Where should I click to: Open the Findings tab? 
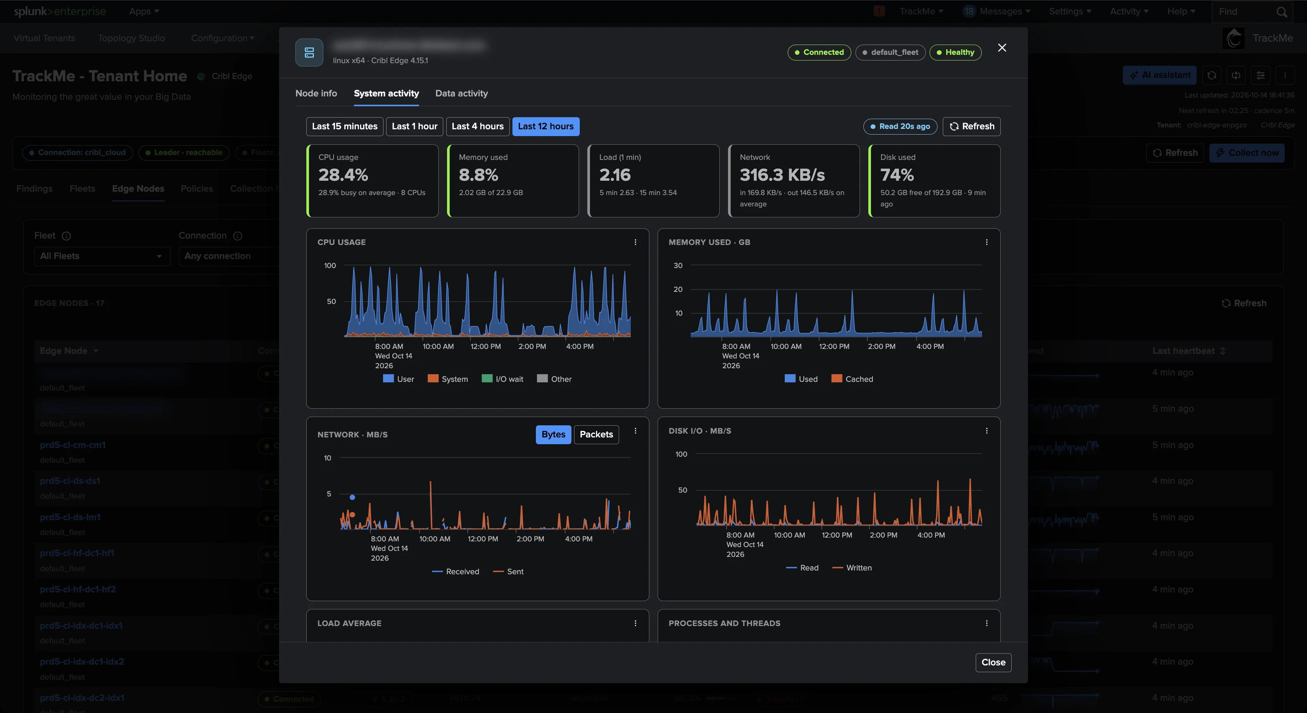tap(34, 189)
